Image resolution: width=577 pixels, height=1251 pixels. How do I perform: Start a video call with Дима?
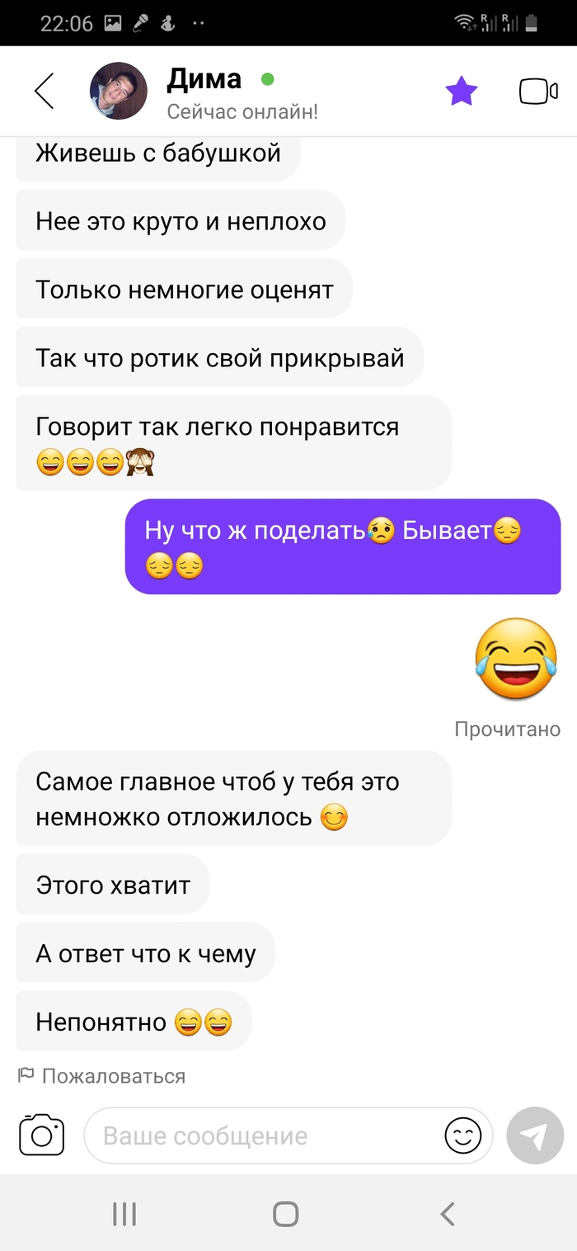pyautogui.click(x=538, y=92)
